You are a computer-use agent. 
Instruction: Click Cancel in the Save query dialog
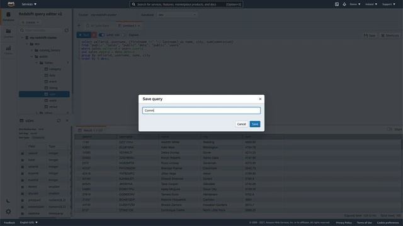click(241, 124)
